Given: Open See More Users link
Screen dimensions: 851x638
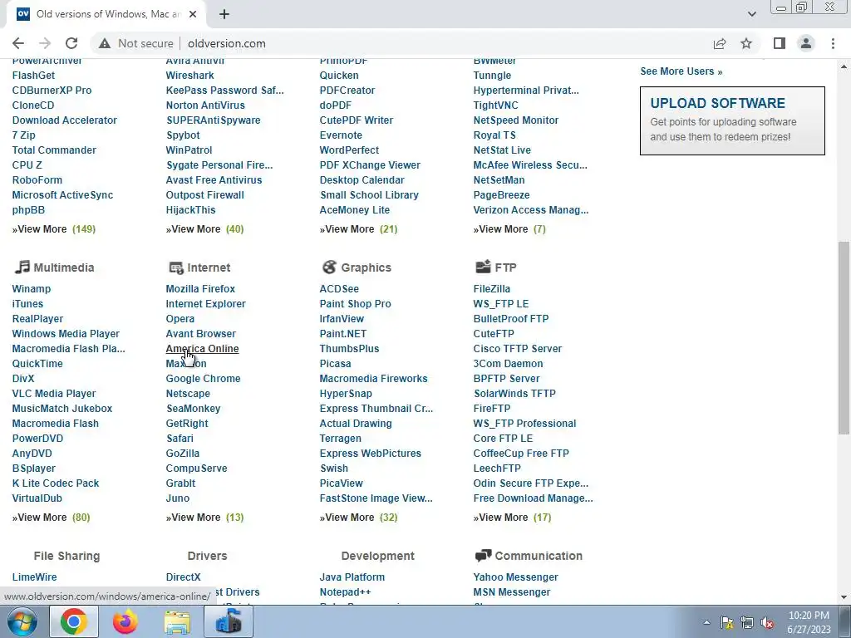Looking at the screenshot, I should click(x=681, y=71).
